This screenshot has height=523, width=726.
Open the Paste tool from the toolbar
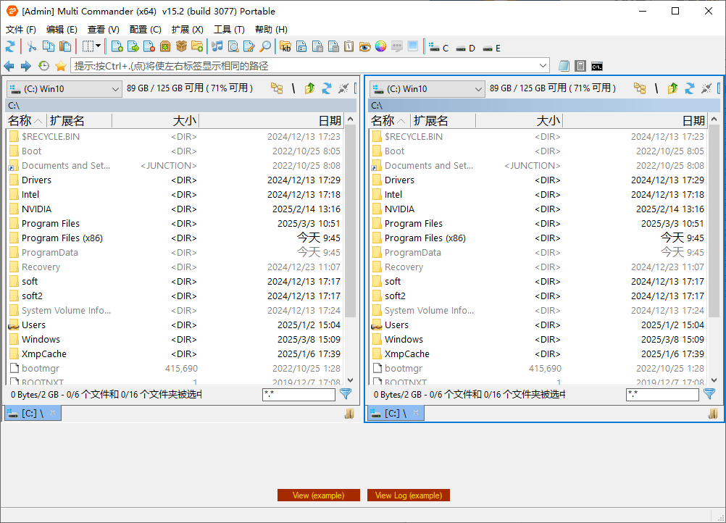tap(64, 47)
